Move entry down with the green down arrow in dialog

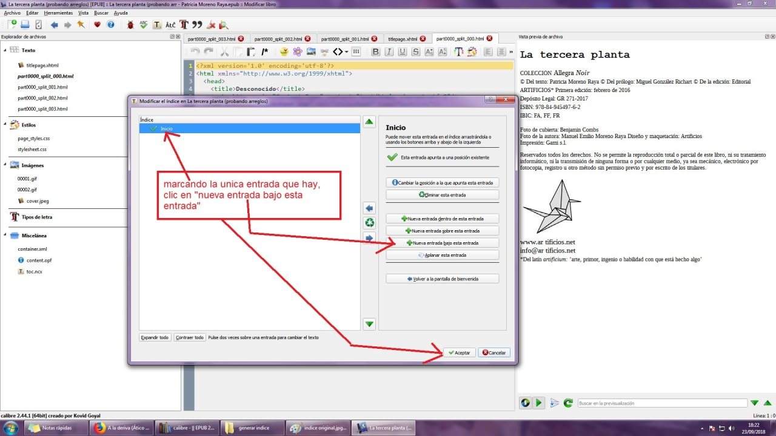point(369,325)
